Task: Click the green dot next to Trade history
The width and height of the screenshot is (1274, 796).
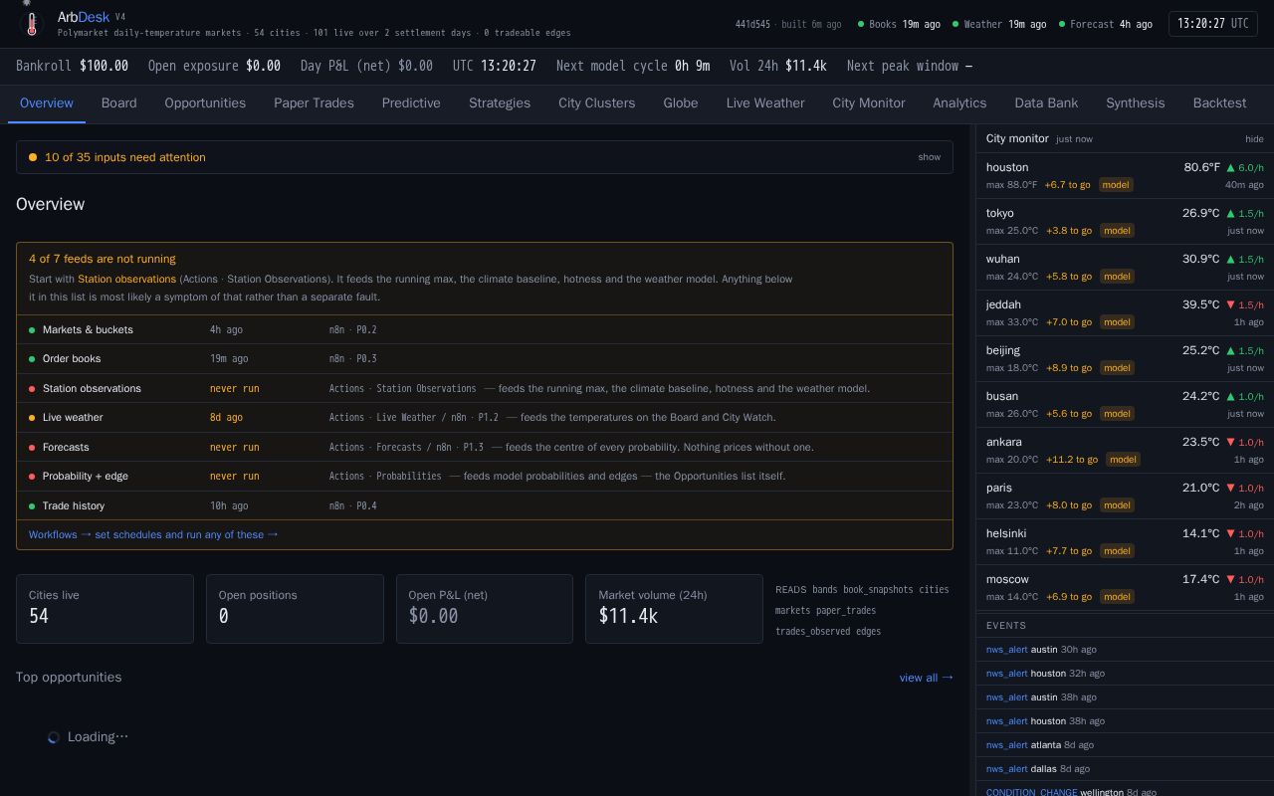Action: (32, 506)
